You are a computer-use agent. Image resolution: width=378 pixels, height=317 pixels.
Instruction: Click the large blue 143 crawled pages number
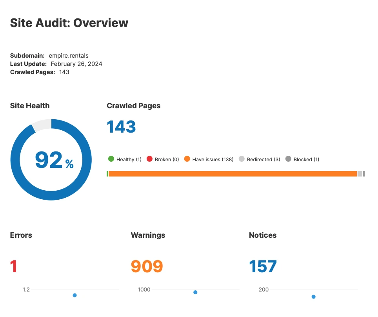pos(121,127)
